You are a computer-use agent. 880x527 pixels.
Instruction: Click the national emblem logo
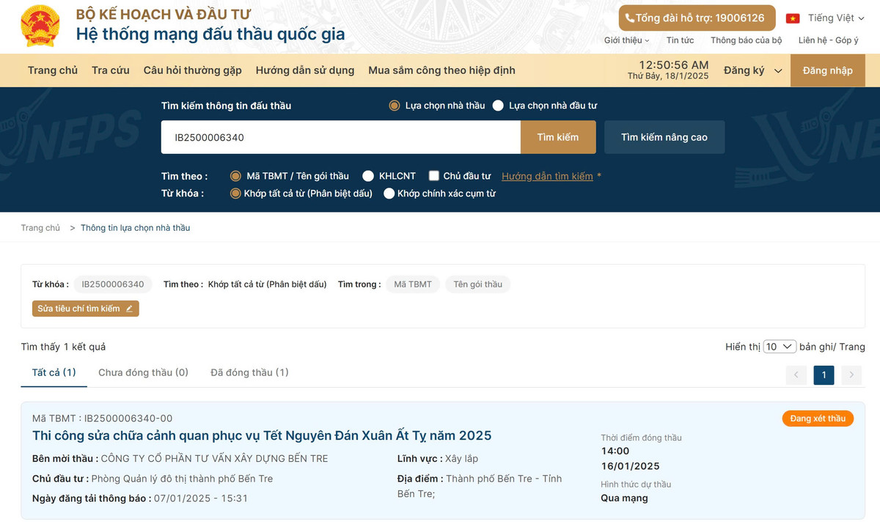coord(40,26)
